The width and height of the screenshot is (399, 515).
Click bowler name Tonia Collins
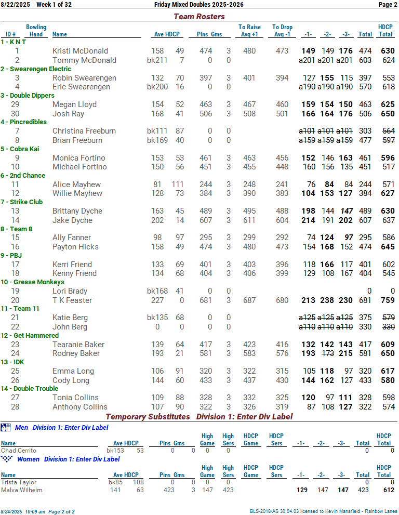(x=75, y=398)
